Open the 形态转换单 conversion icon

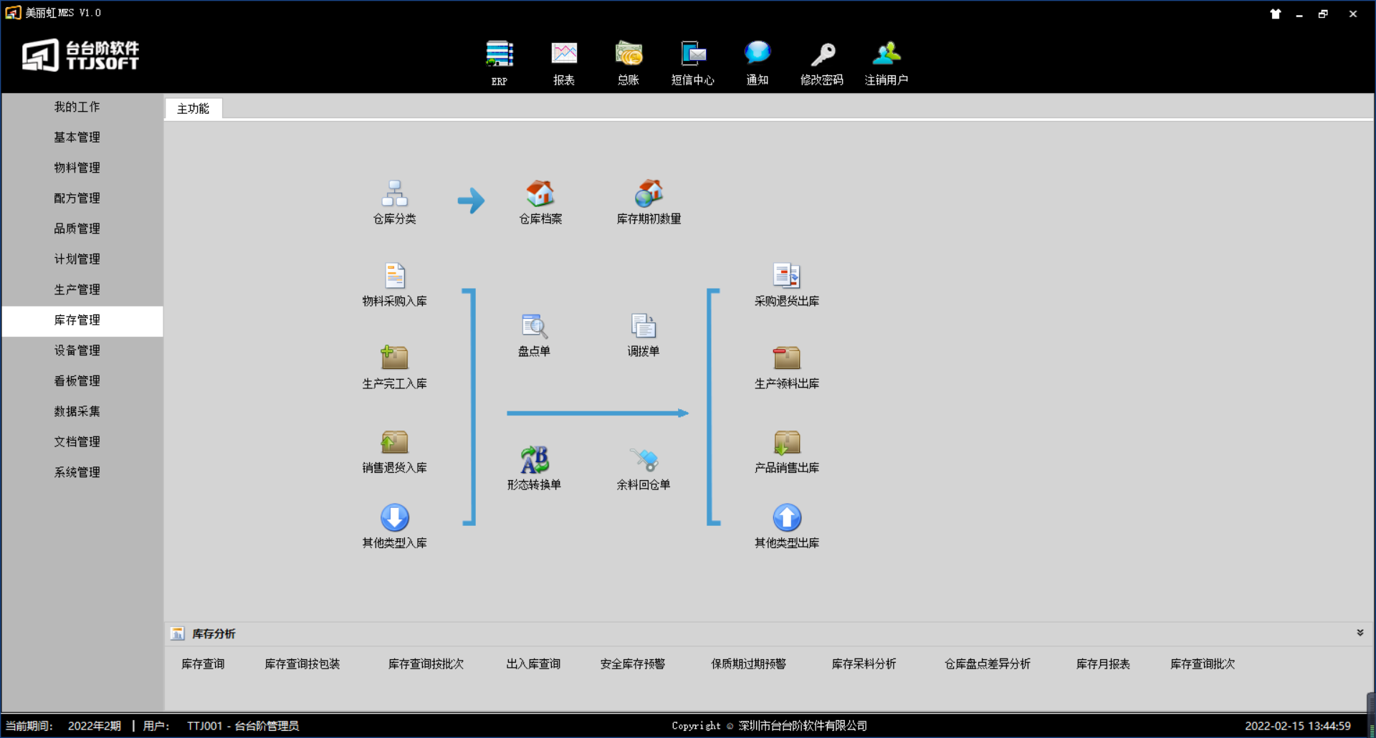pos(534,460)
